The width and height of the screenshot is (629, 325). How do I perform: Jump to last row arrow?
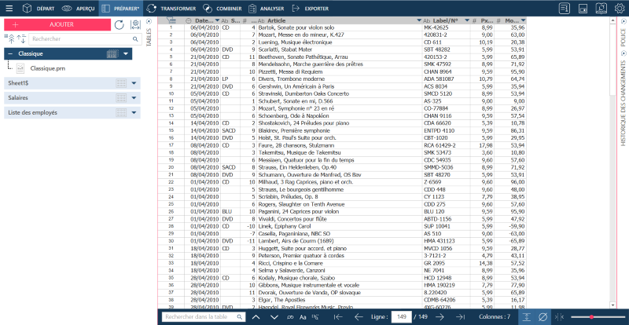(x=461, y=317)
